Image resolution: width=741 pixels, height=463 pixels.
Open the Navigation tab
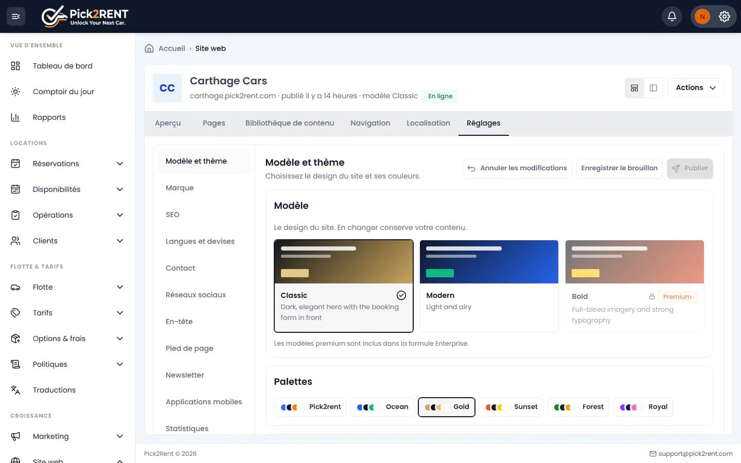click(x=370, y=123)
